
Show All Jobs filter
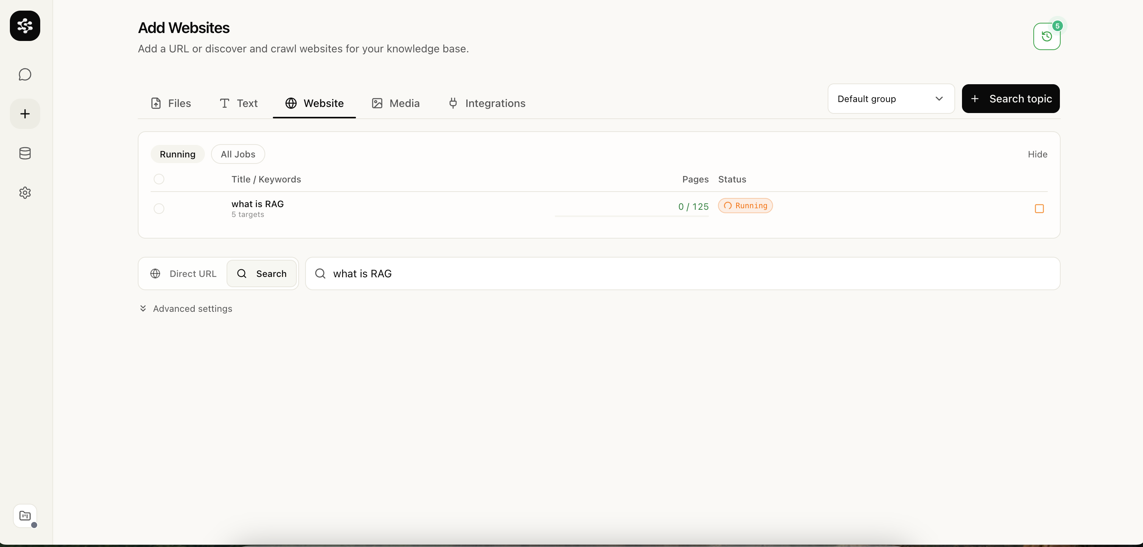238,154
